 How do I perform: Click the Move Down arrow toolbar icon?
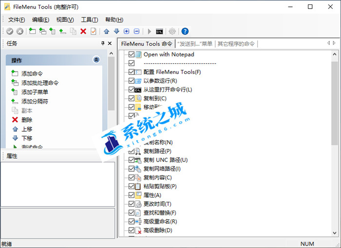116,31
